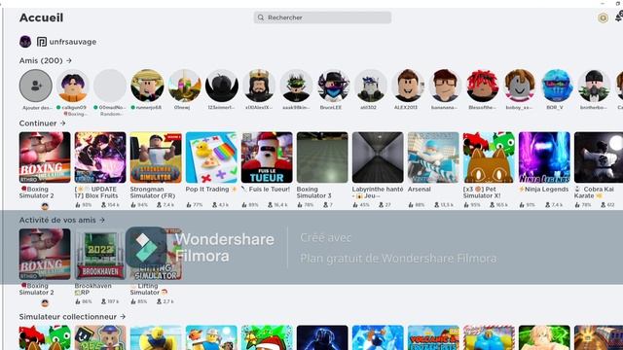Open the Boxing Simulator 3 thumbnail
The image size is (623, 350).
click(322, 157)
